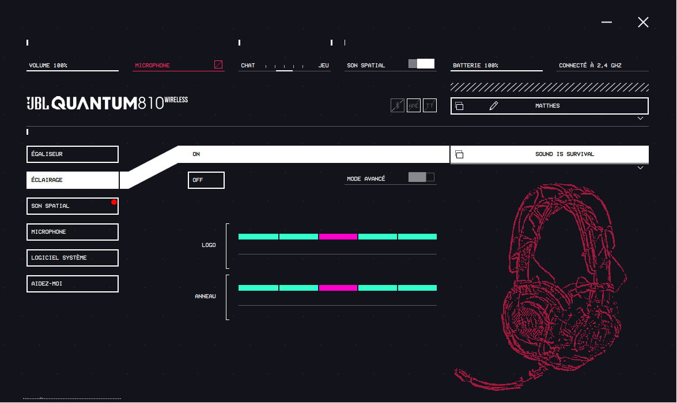Click the microphone mute icon

click(x=218, y=64)
